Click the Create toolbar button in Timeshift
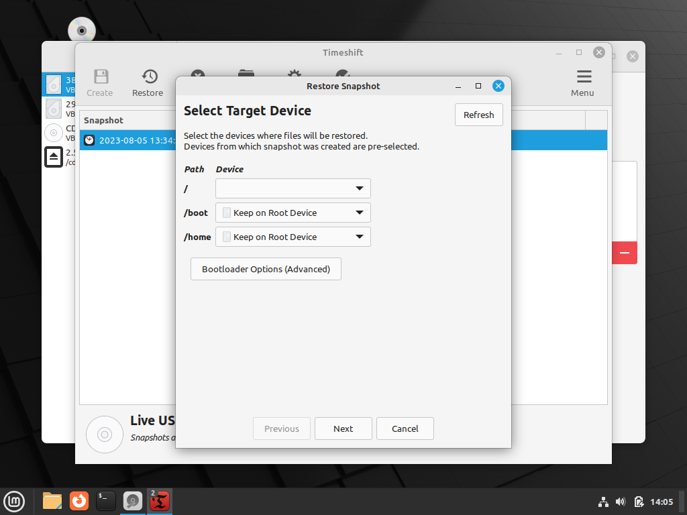 point(99,83)
